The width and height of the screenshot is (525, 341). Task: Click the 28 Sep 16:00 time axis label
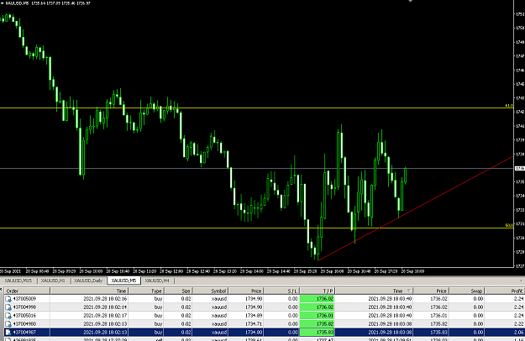[x=332, y=271]
